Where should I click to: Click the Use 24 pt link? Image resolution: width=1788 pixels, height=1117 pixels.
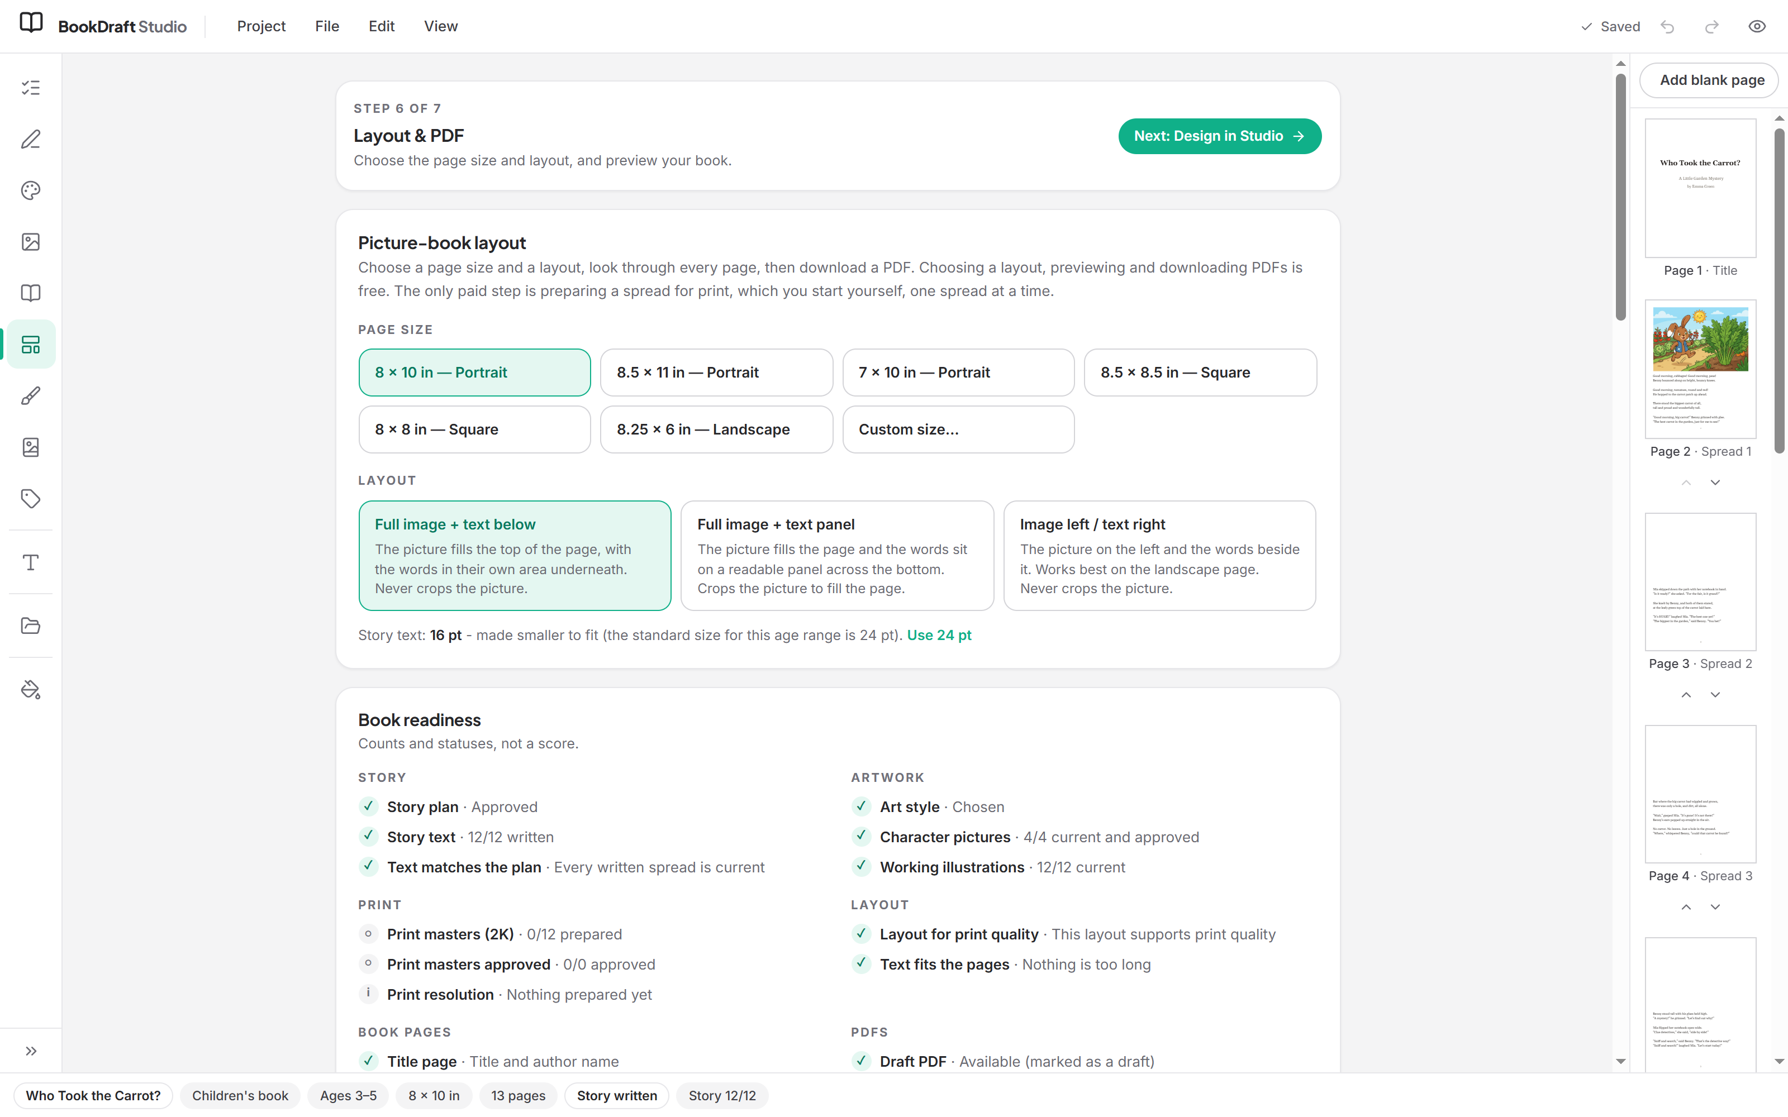938,636
